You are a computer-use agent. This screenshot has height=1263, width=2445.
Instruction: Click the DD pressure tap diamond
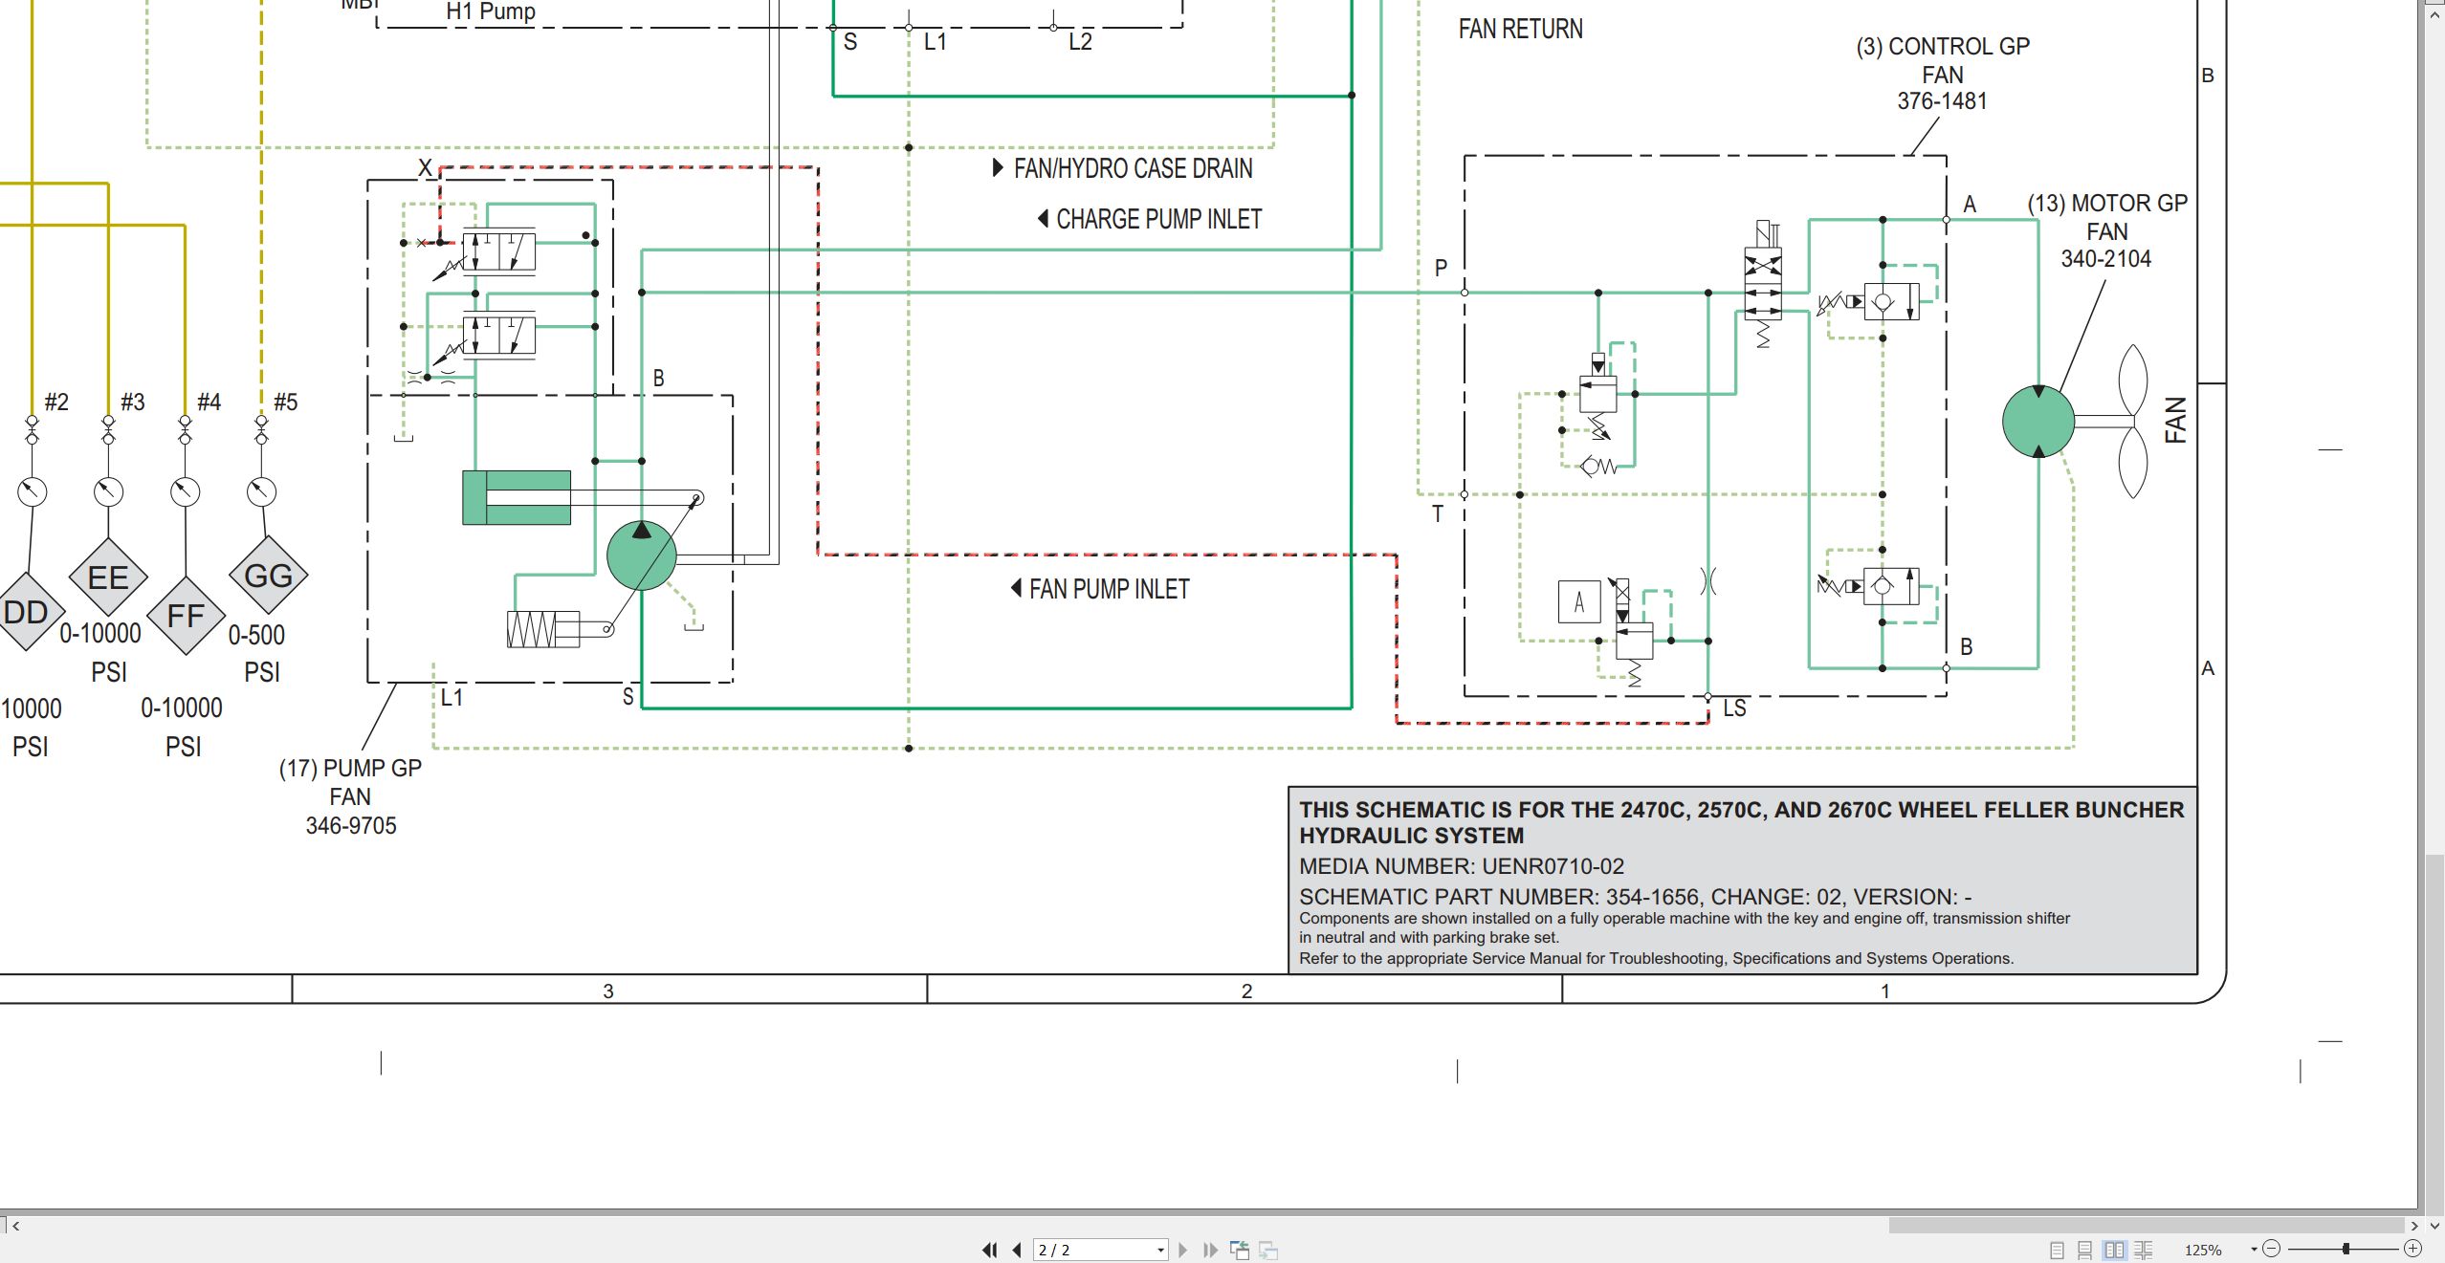(26, 612)
